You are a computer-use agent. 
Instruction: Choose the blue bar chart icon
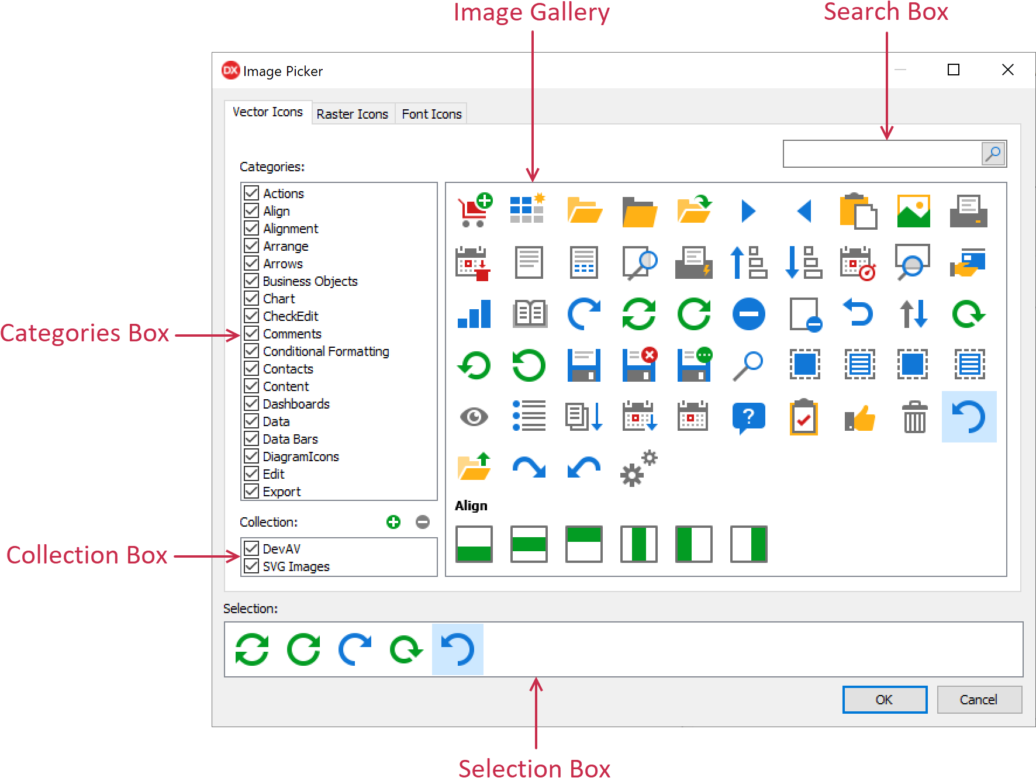click(474, 314)
